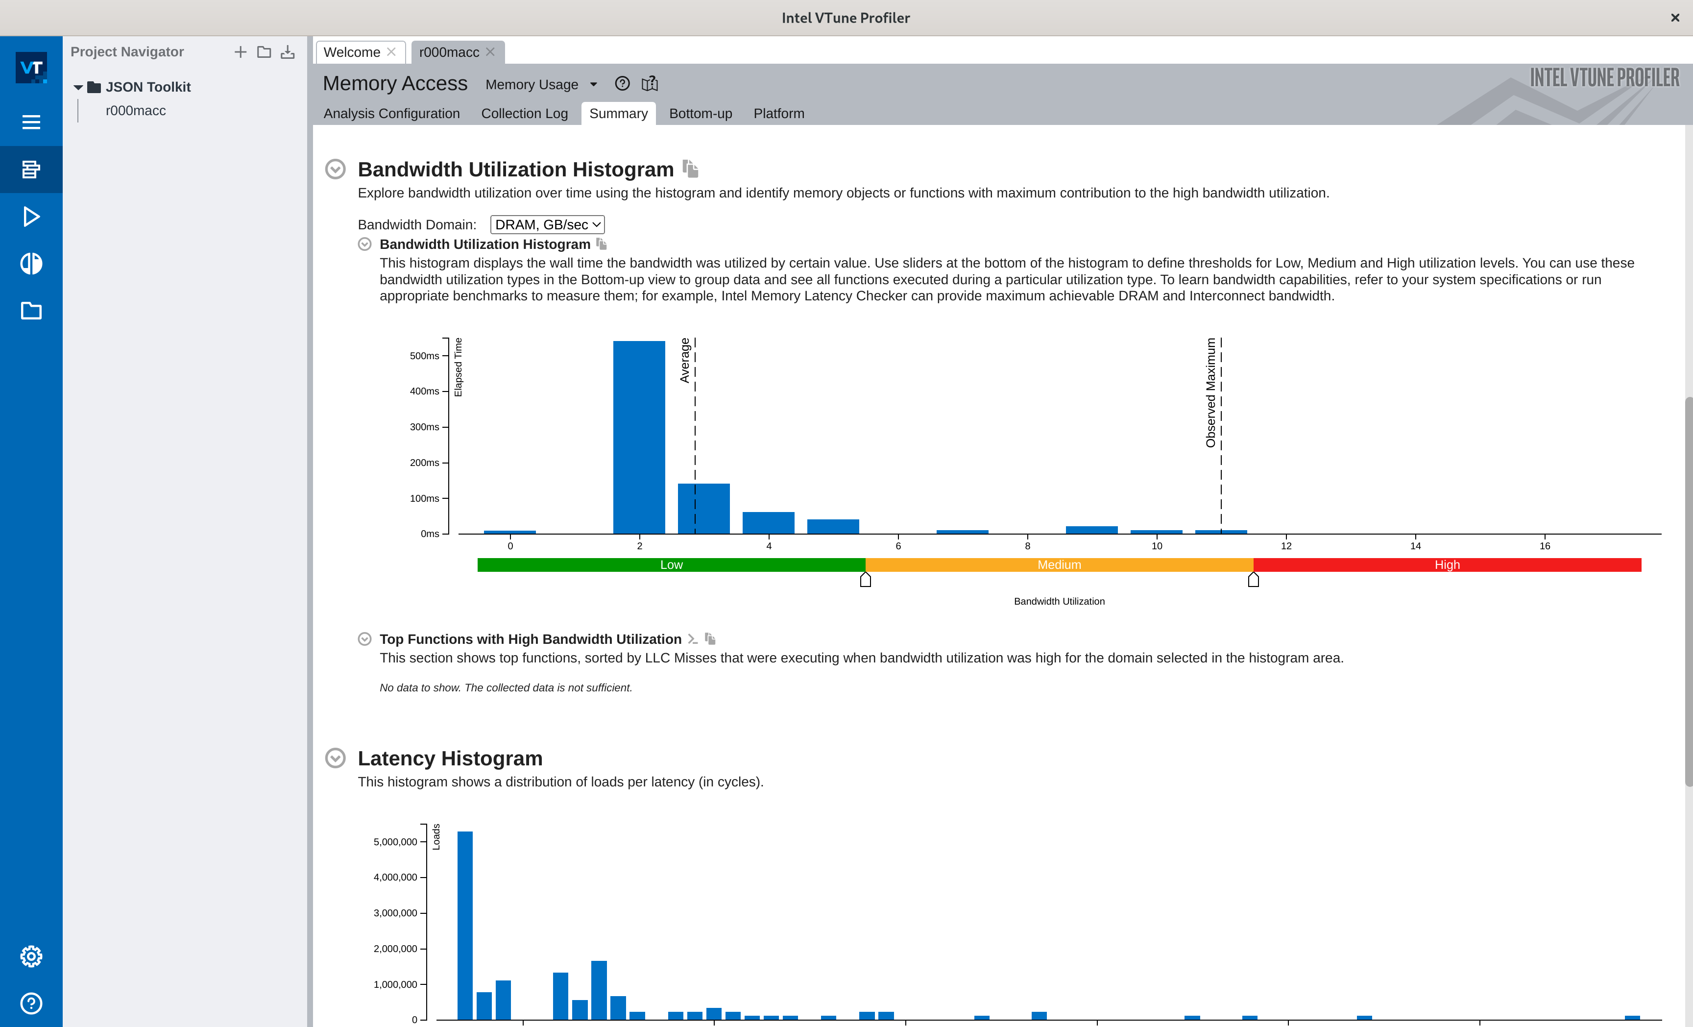Close the r000macc tab
This screenshot has width=1693, height=1027.
(490, 52)
